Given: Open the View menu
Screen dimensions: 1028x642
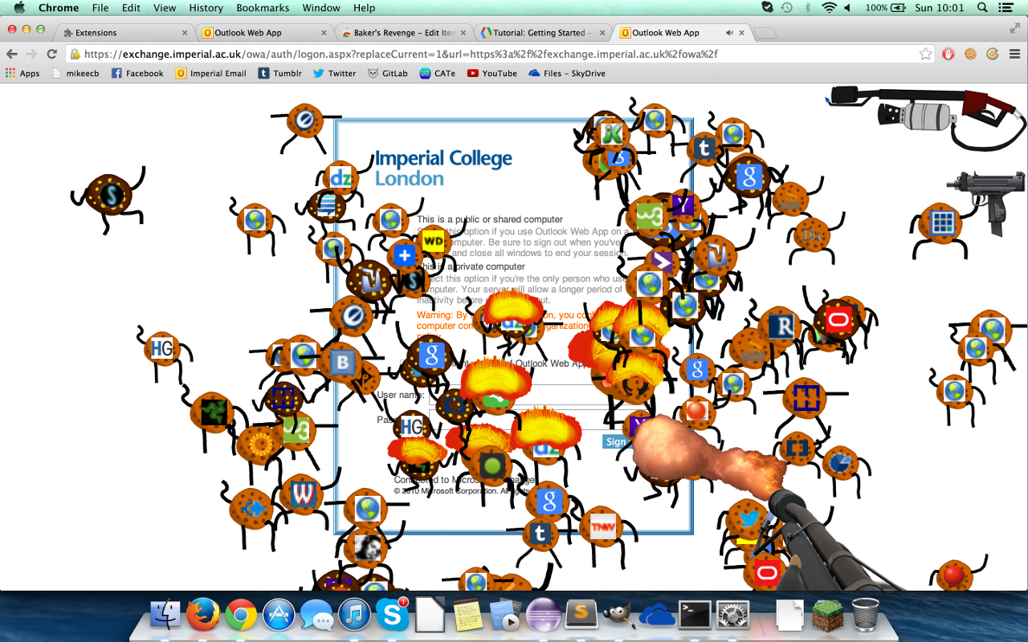Looking at the screenshot, I should coord(165,7).
